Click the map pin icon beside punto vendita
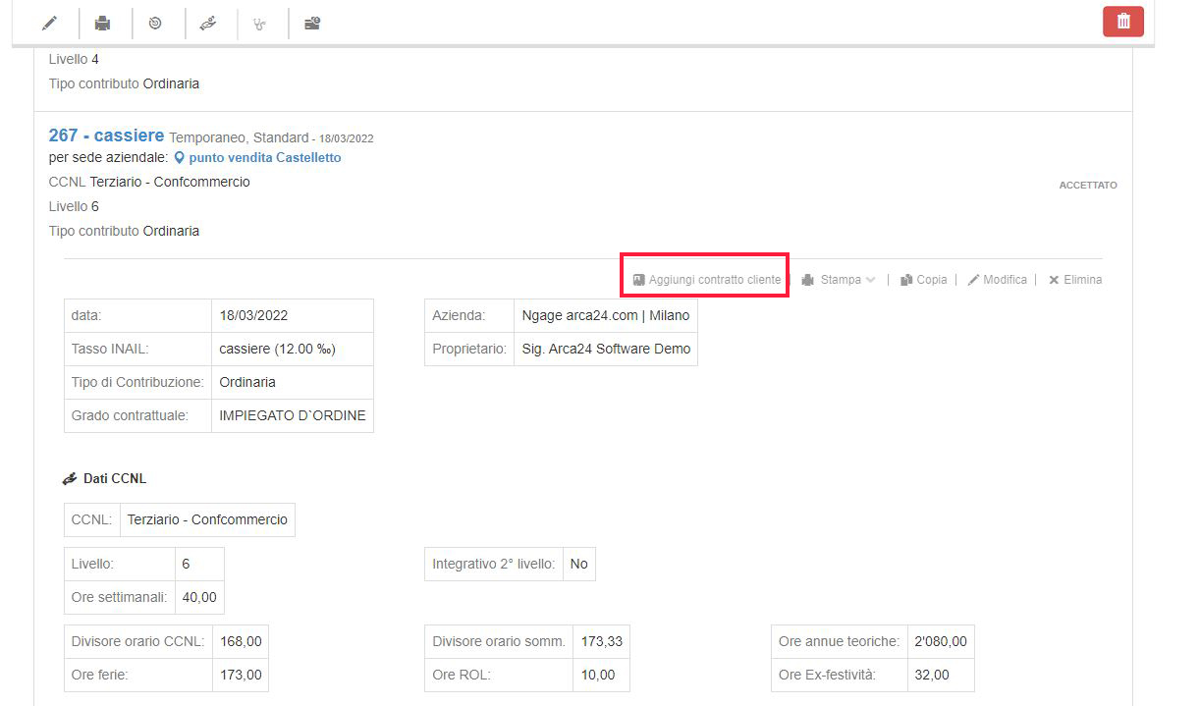 click(180, 157)
